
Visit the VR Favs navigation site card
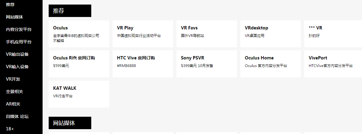tap(207, 34)
